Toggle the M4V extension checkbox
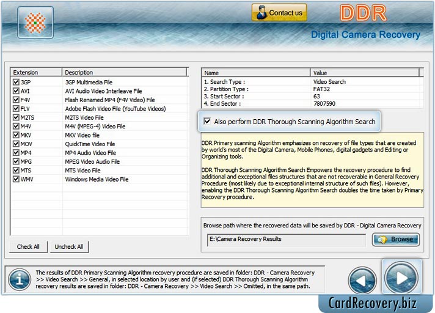The width and height of the screenshot is (435, 313). pos(16,127)
